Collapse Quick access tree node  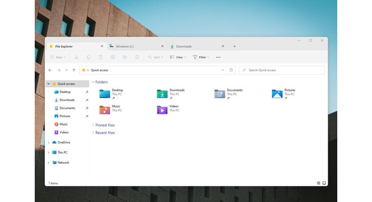point(48,84)
